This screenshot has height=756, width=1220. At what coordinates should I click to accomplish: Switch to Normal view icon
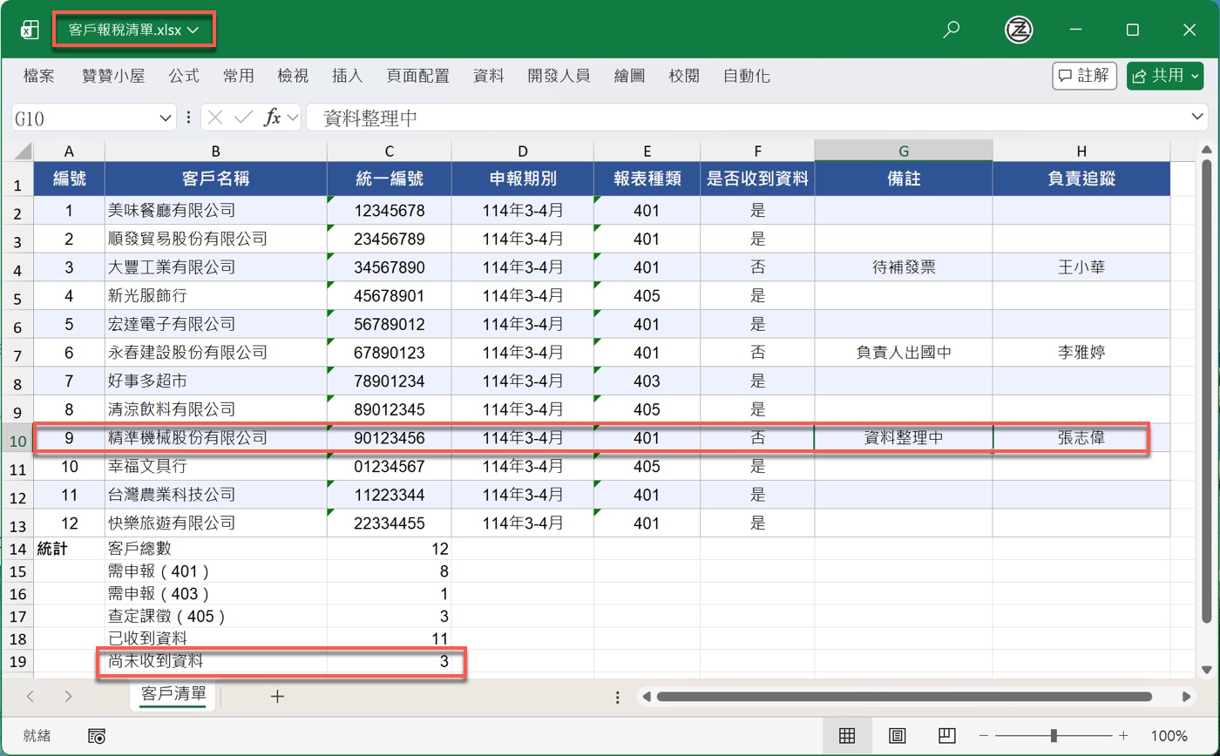(846, 736)
